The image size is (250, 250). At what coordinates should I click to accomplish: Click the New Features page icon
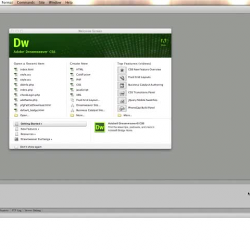coord(16,129)
